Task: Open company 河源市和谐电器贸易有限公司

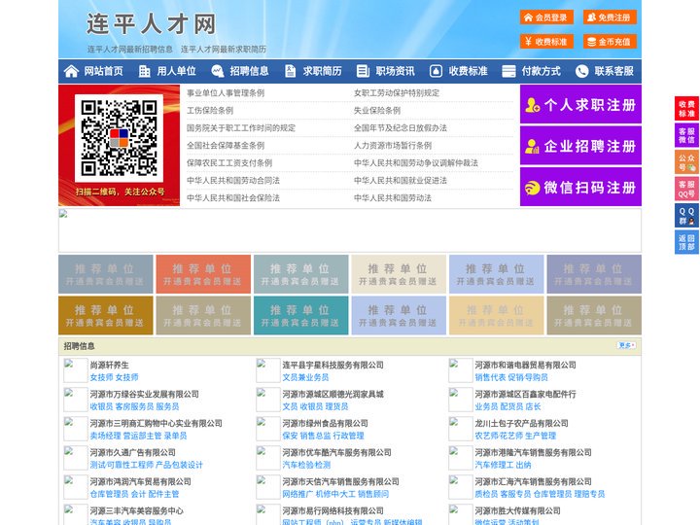Action: (x=525, y=365)
